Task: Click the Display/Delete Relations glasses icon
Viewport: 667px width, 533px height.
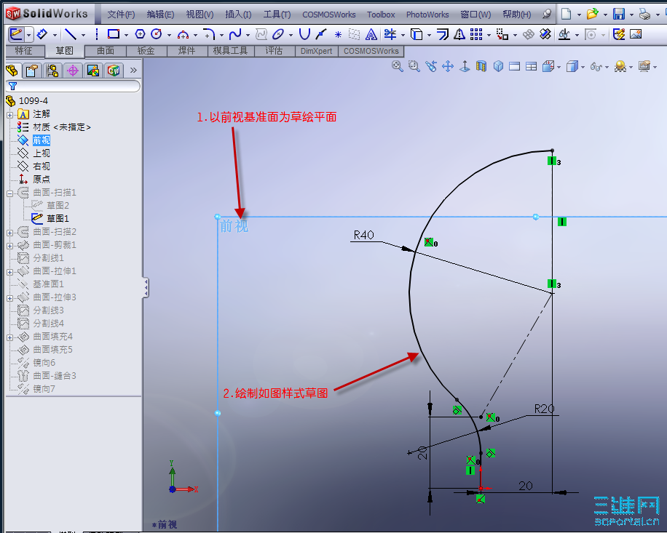Action: (x=564, y=34)
